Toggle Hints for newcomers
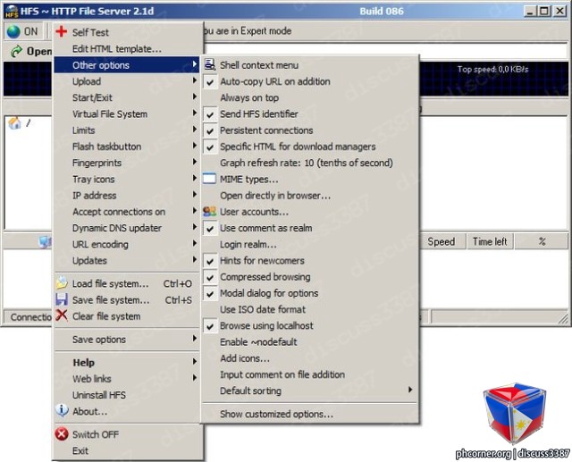 tap(310, 260)
